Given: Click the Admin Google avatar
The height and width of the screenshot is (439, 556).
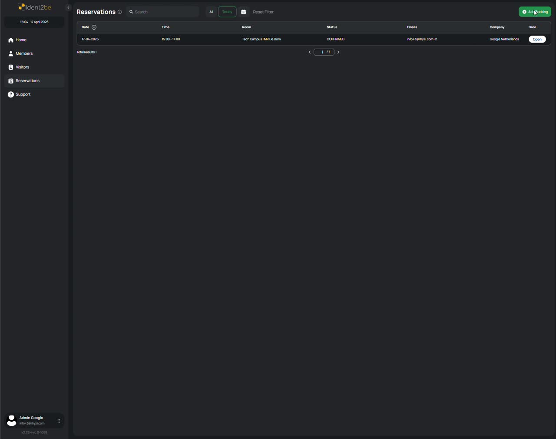Looking at the screenshot, I should [12, 420].
